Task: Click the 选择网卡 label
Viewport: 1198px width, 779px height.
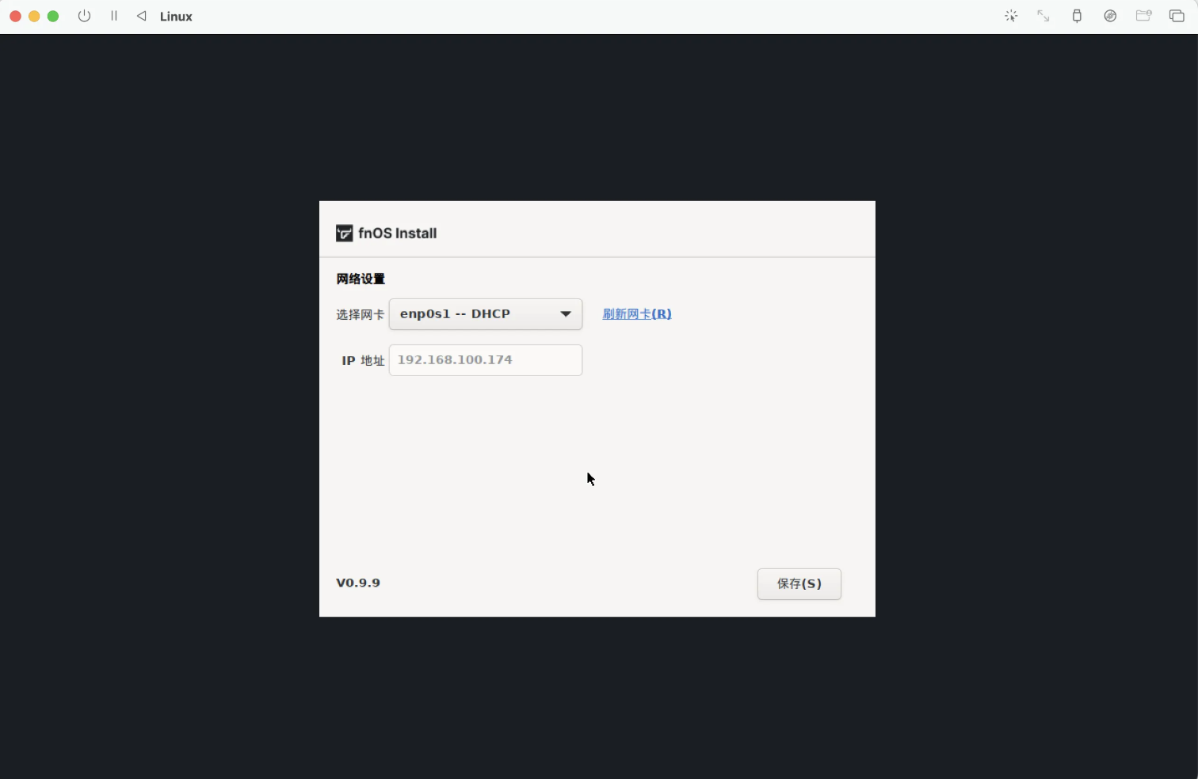Action: tap(360, 314)
